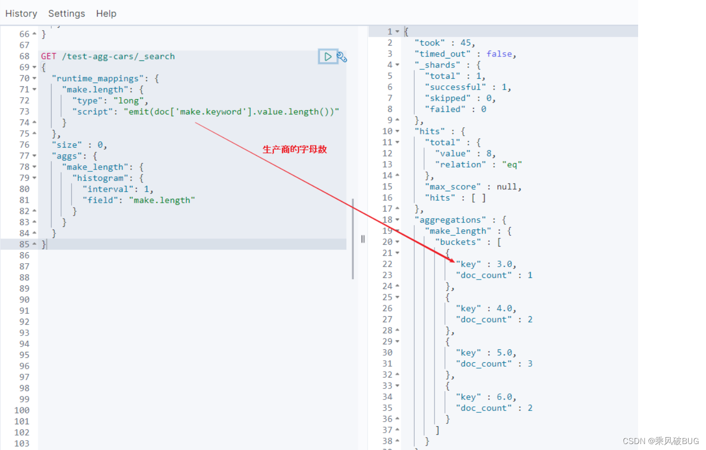Click the "took" : 45 response line
Image resolution: width=706 pixels, height=450 pixels.
(445, 43)
